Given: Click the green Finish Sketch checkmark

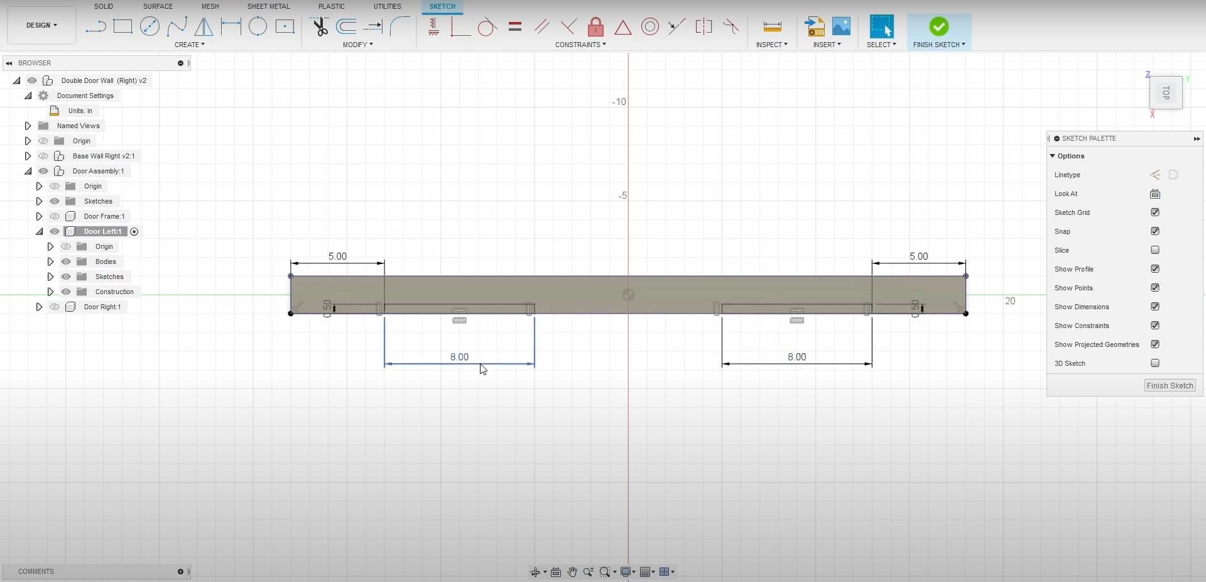Looking at the screenshot, I should coord(939,26).
